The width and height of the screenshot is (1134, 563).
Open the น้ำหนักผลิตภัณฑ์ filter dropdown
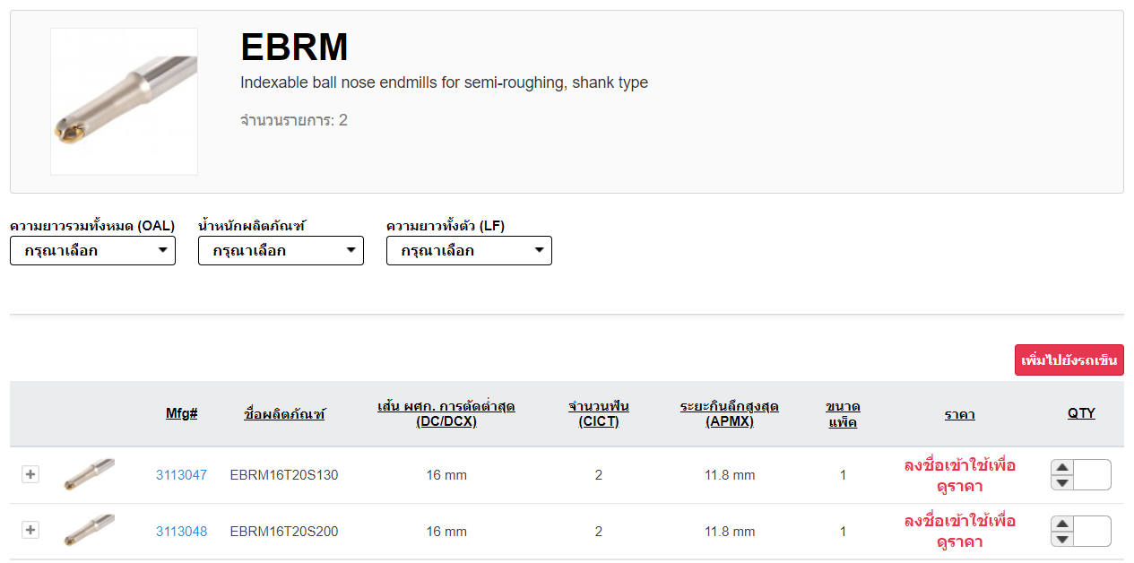(x=281, y=251)
